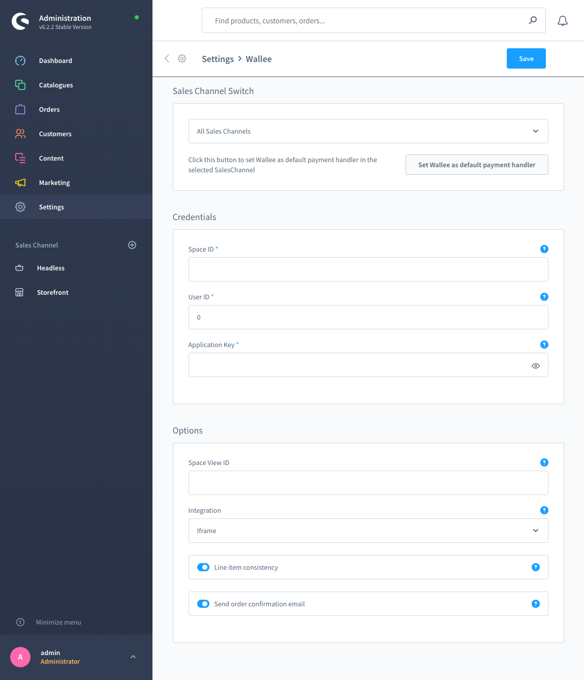Image resolution: width=584 pixels, height=680 pixels.
Task: Select the Marketing megaphone icon
Action: point(20,182)
